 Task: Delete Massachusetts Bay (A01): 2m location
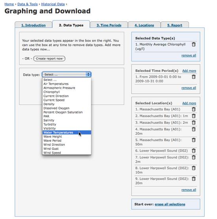click(194, 122)
